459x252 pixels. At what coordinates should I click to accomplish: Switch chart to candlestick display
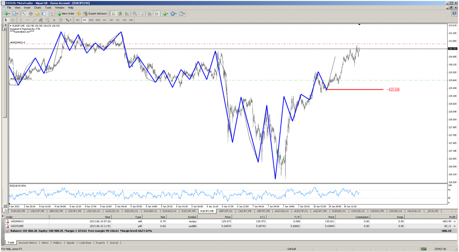point(120,13)
